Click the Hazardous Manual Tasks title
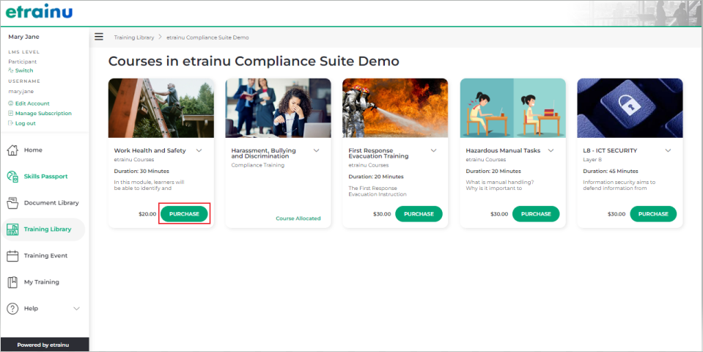 pos(503,150)
